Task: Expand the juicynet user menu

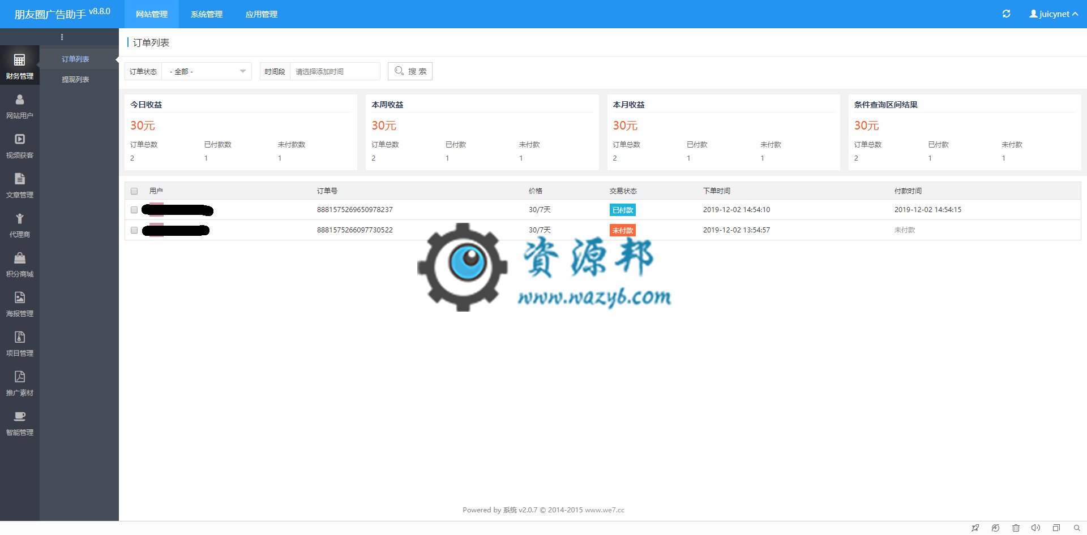Action: (1053, 14)
